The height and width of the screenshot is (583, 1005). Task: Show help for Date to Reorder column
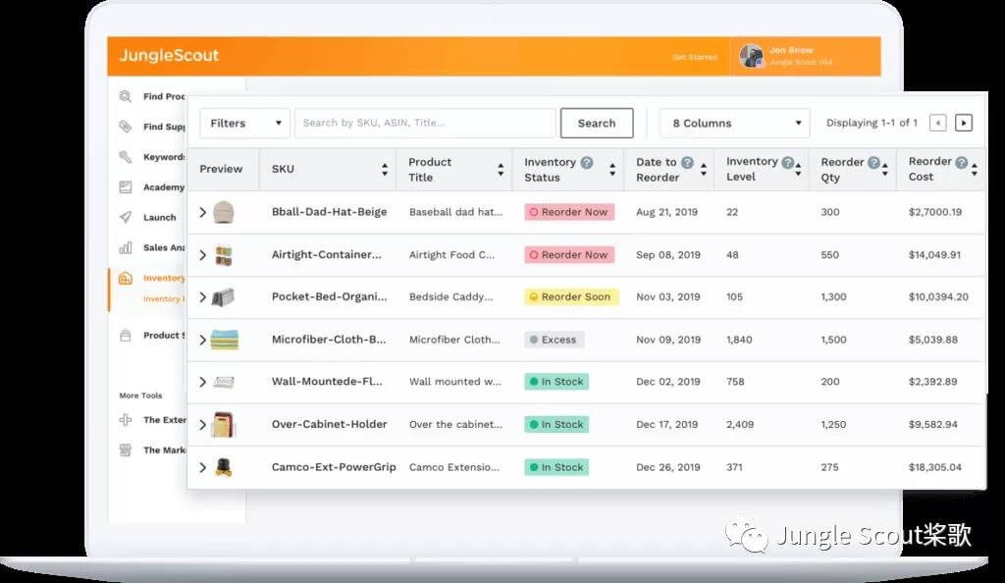click(687, 163)
